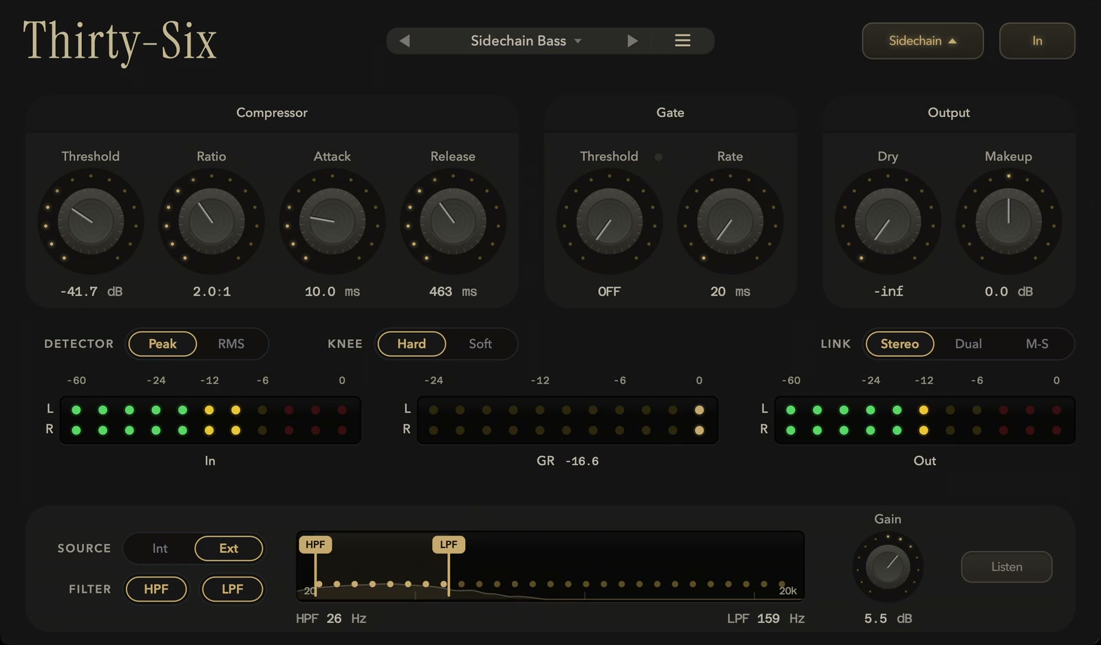Toggle the LPF filter button
Viewport: 1101px width, 645px height.
tap(233, 589)
